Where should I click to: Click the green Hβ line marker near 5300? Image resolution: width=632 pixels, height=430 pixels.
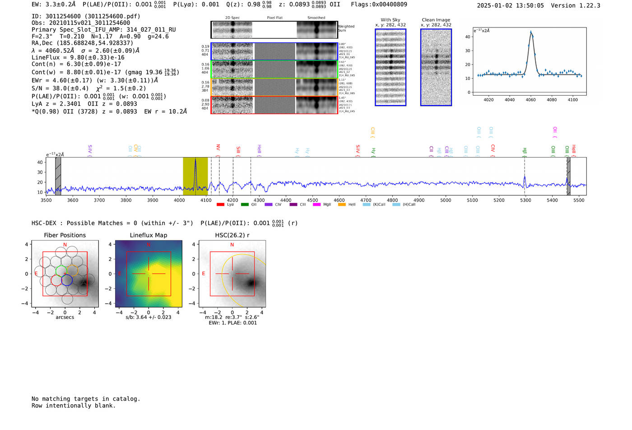coord(525,152)
